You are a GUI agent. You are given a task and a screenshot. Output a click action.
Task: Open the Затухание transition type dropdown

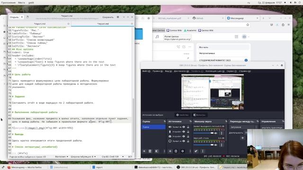tap(244, 127)
